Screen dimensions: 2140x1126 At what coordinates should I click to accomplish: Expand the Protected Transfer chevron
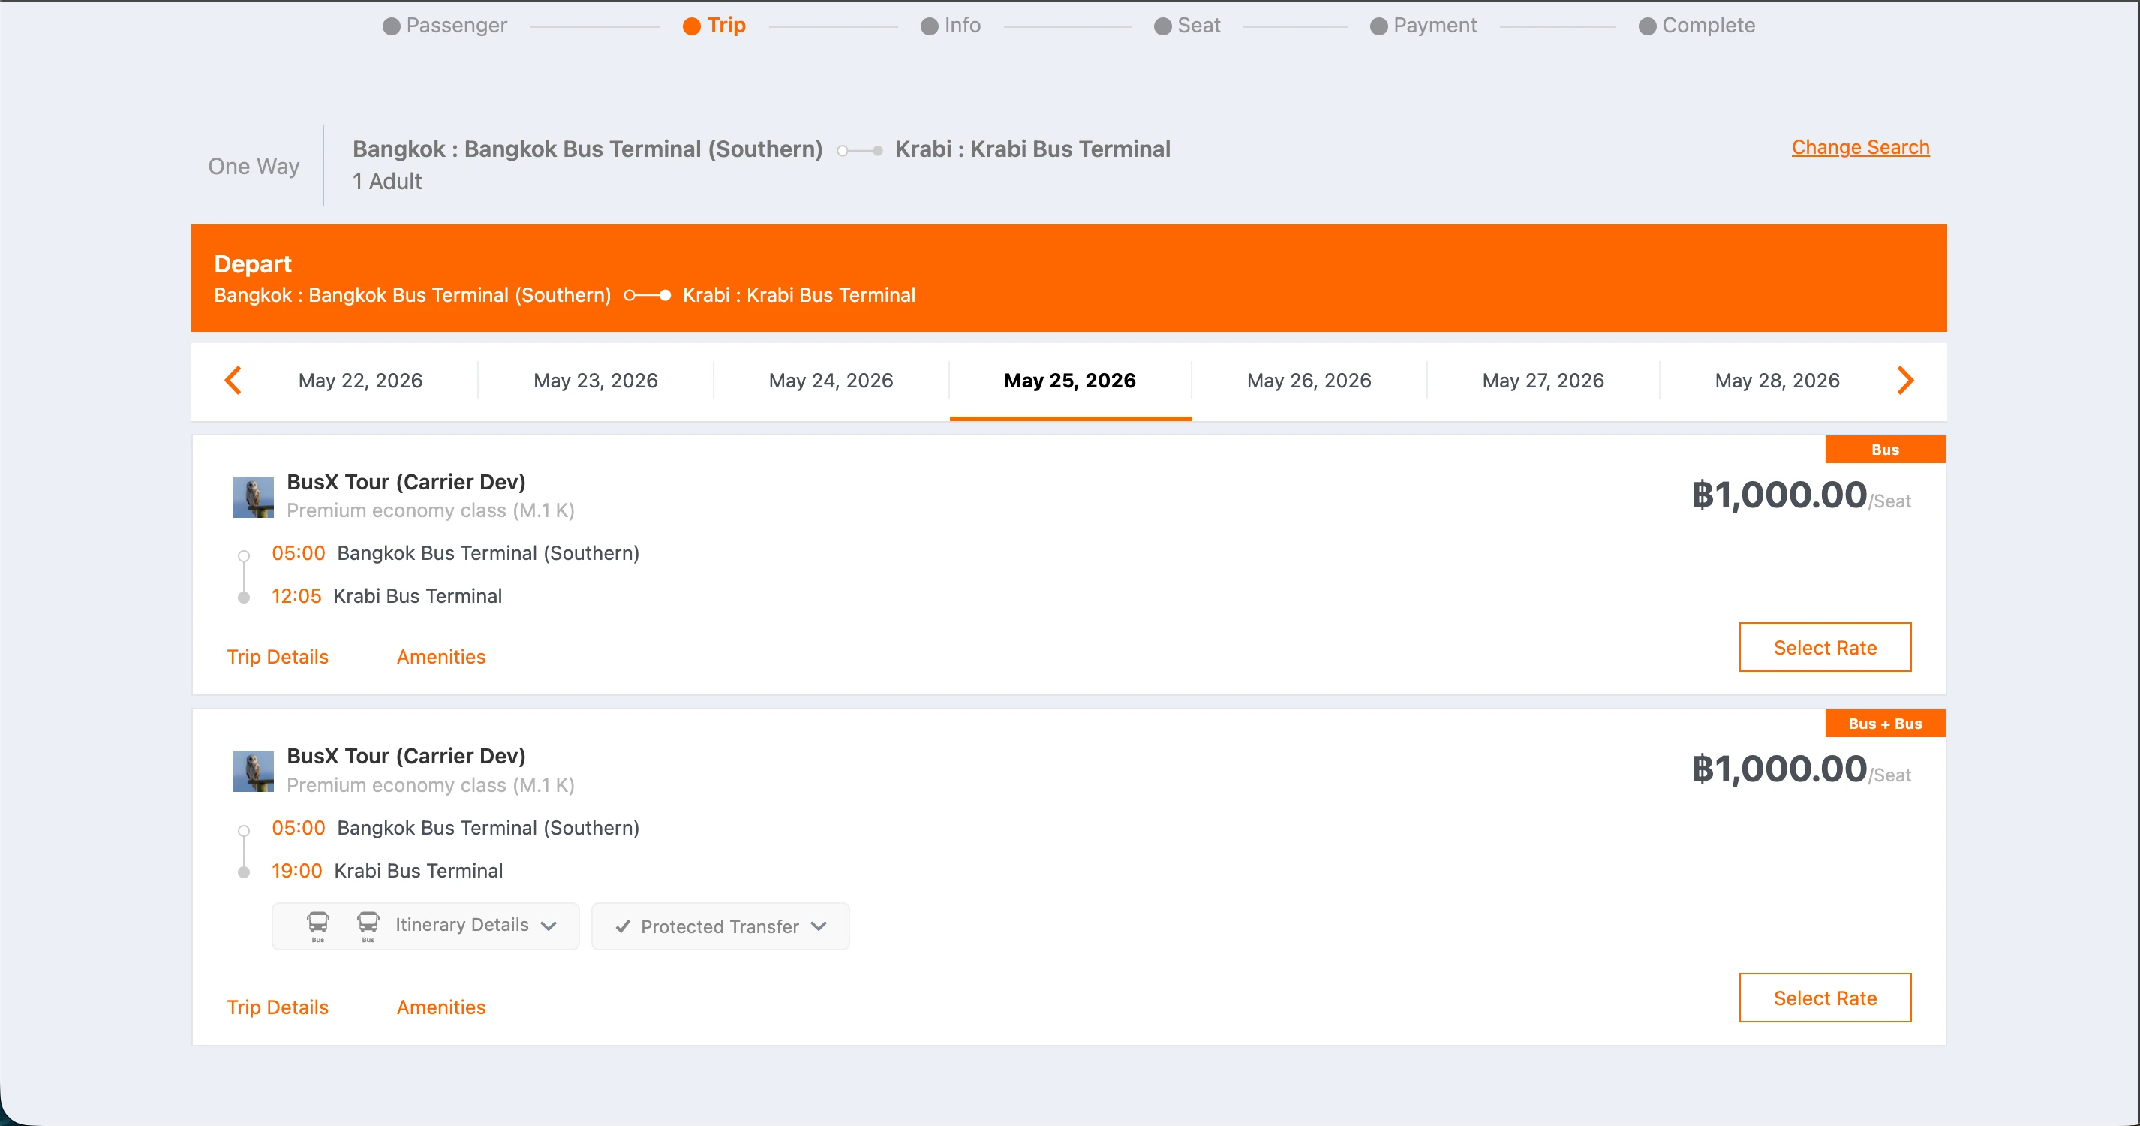tap(819, 926)
